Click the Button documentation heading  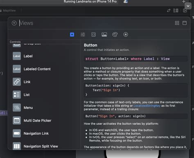click(90, 45)
